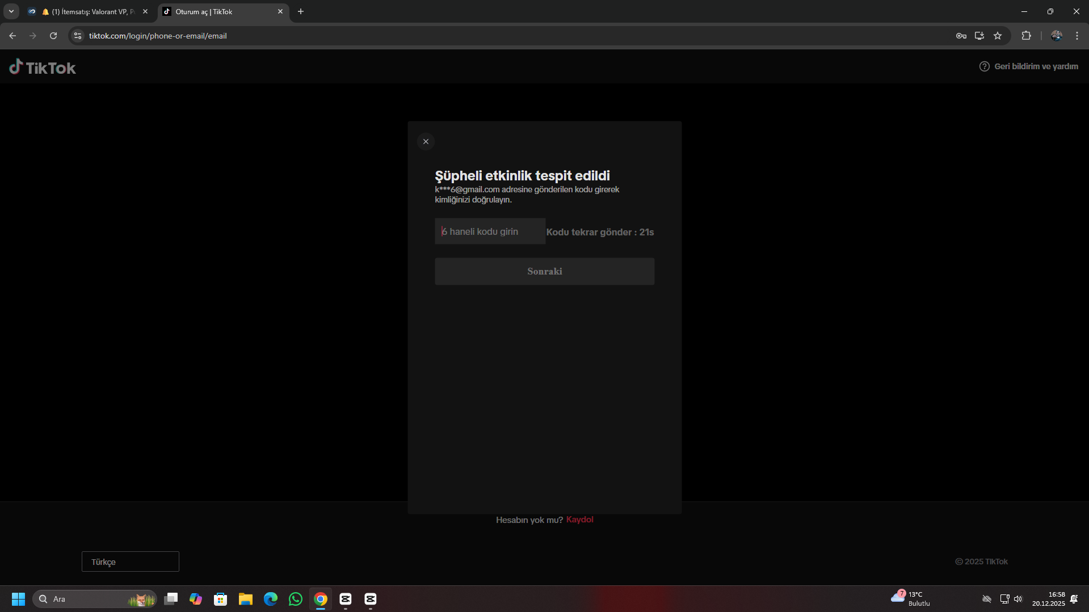The height and width of the screenshot is (612, 1089).
Task: Open Geri bildirim ve yardım link
Action: [x=1036, y=66]
